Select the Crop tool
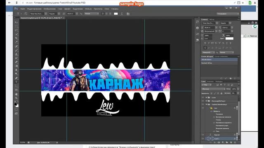This screenshot has height=148, width=264. 16,38
